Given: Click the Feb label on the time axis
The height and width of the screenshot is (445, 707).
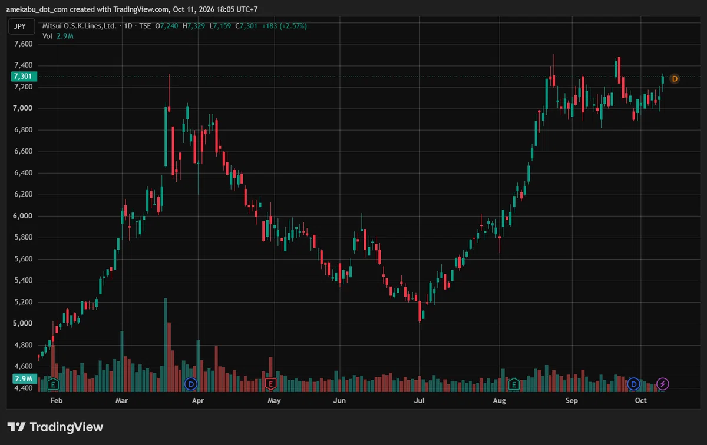Looking at the screenshot, I should click(x=56, y=401).
